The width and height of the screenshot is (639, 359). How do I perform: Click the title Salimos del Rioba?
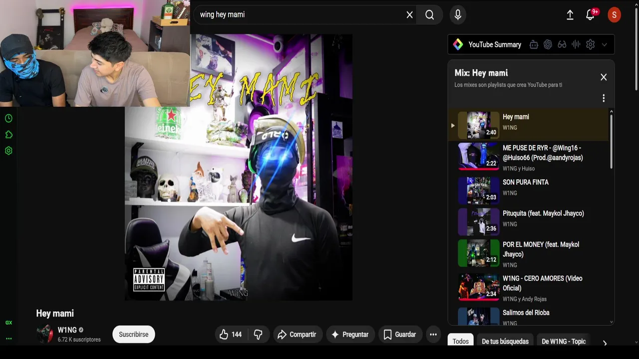coord(526,313)
